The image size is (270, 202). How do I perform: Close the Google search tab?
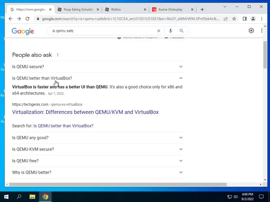(50, 9)
